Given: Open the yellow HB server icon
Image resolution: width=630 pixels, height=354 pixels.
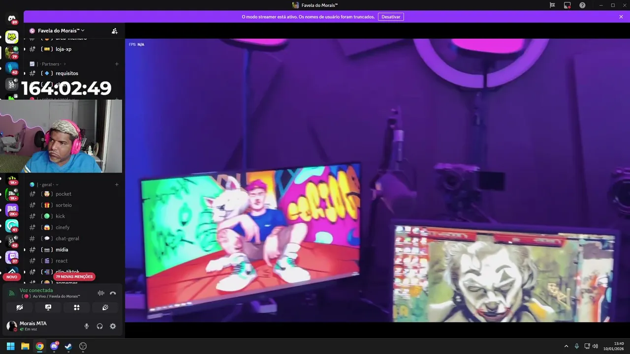Looking at the screenshot, I should tap(12, 37).
